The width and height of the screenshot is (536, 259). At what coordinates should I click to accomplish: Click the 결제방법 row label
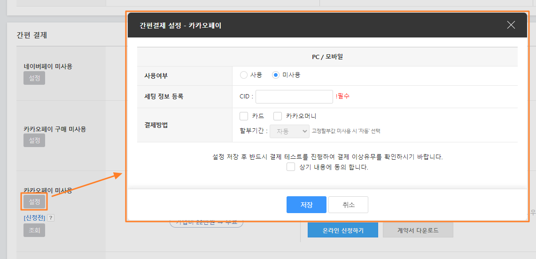point(156,125)
